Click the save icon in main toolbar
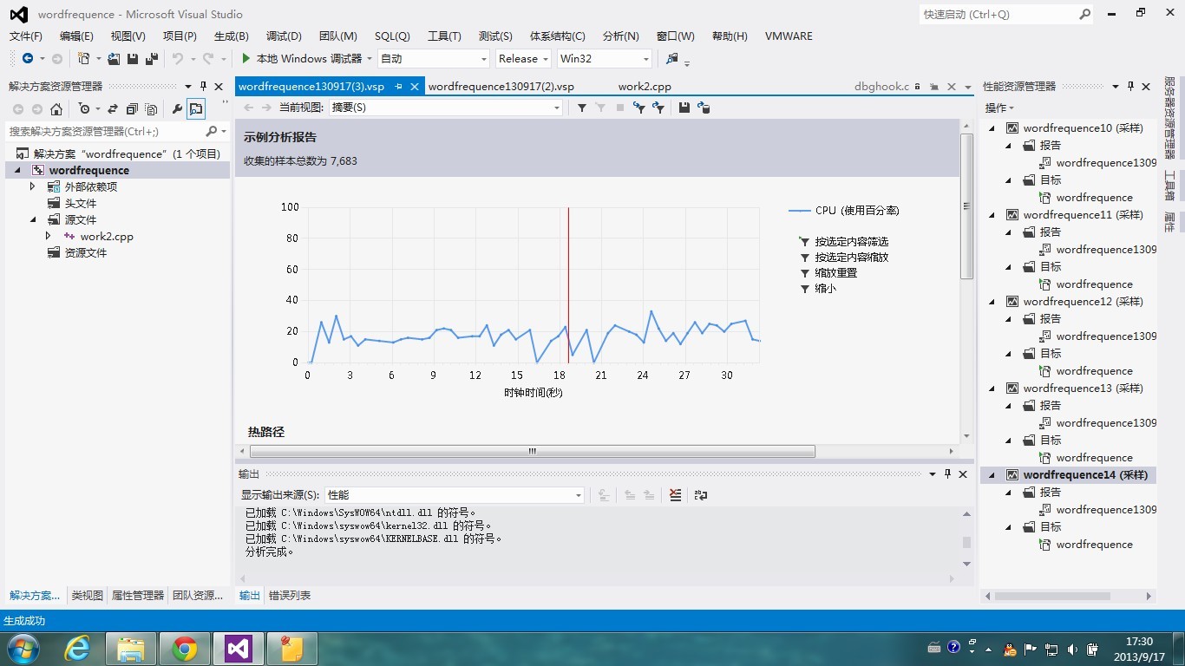The height and width of the screenshot is (666, 1185). [x=133, y=59]
